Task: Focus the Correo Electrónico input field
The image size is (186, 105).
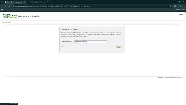Action: [91, 42]
